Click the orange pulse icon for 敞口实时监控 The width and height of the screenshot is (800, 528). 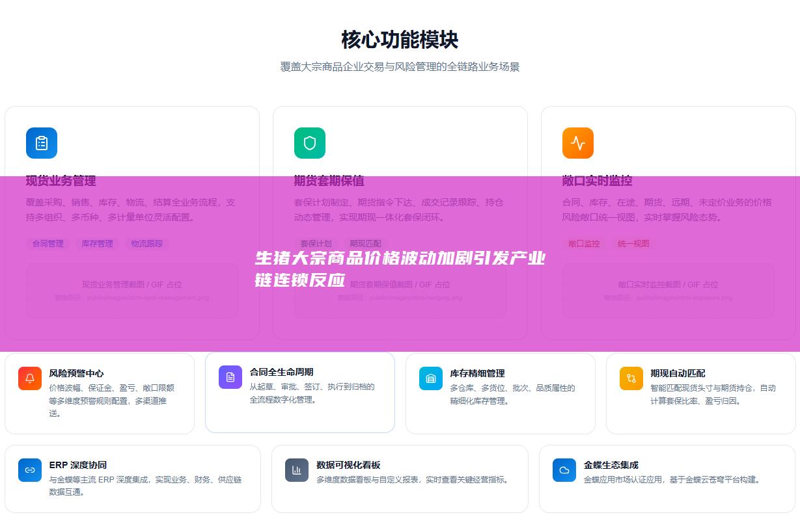(578, 143)
